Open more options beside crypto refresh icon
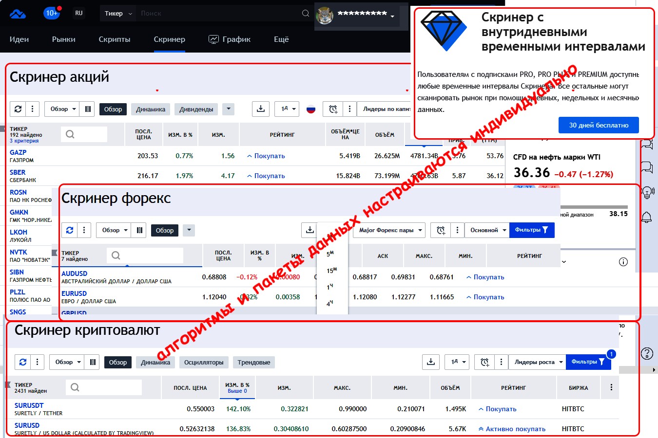 [37, 362]
